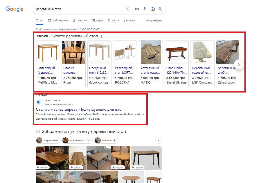This screenshot has height=183, width=272.
Task: Click the right arrow on the ads carousel
Action: click(239, 64)
